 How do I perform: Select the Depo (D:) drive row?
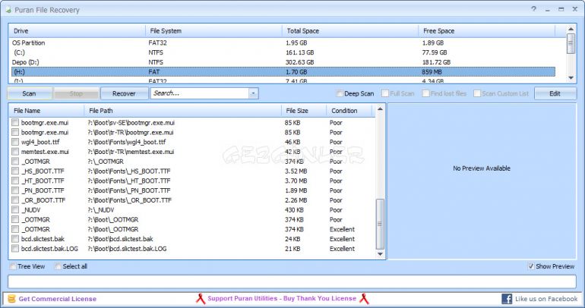[x=283, y=62]
